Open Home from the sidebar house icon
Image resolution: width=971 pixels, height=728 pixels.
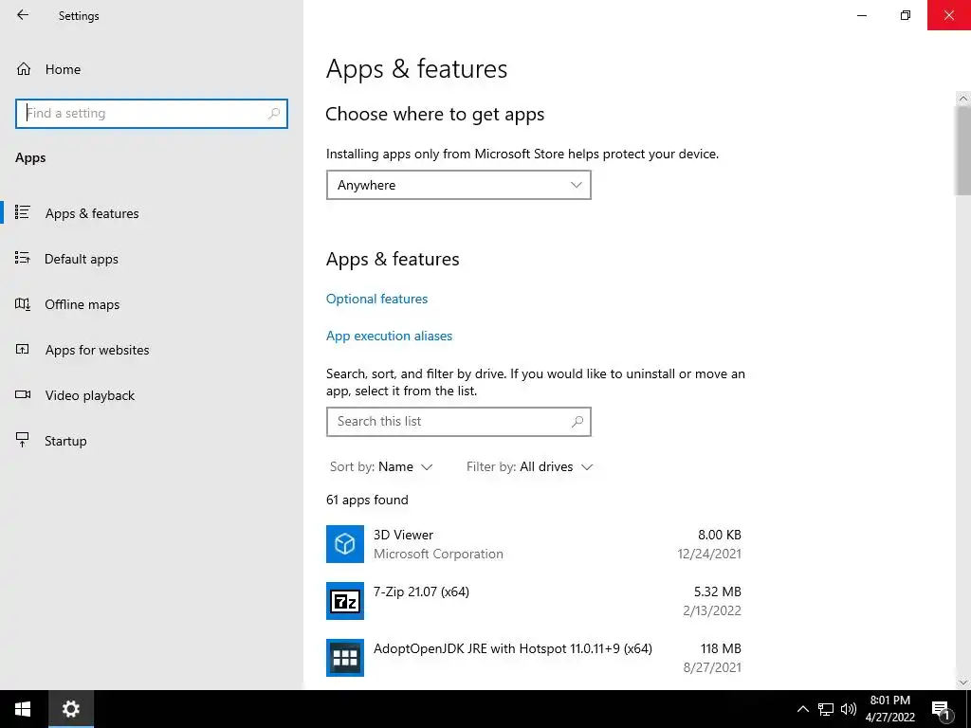24,68
